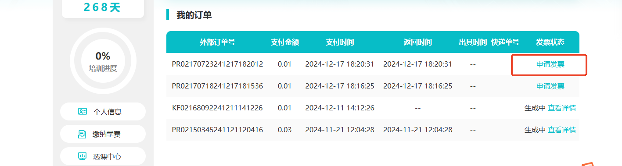
Task: Open the 缴纳学费 sidebar menu item
Action: point(103,134)
